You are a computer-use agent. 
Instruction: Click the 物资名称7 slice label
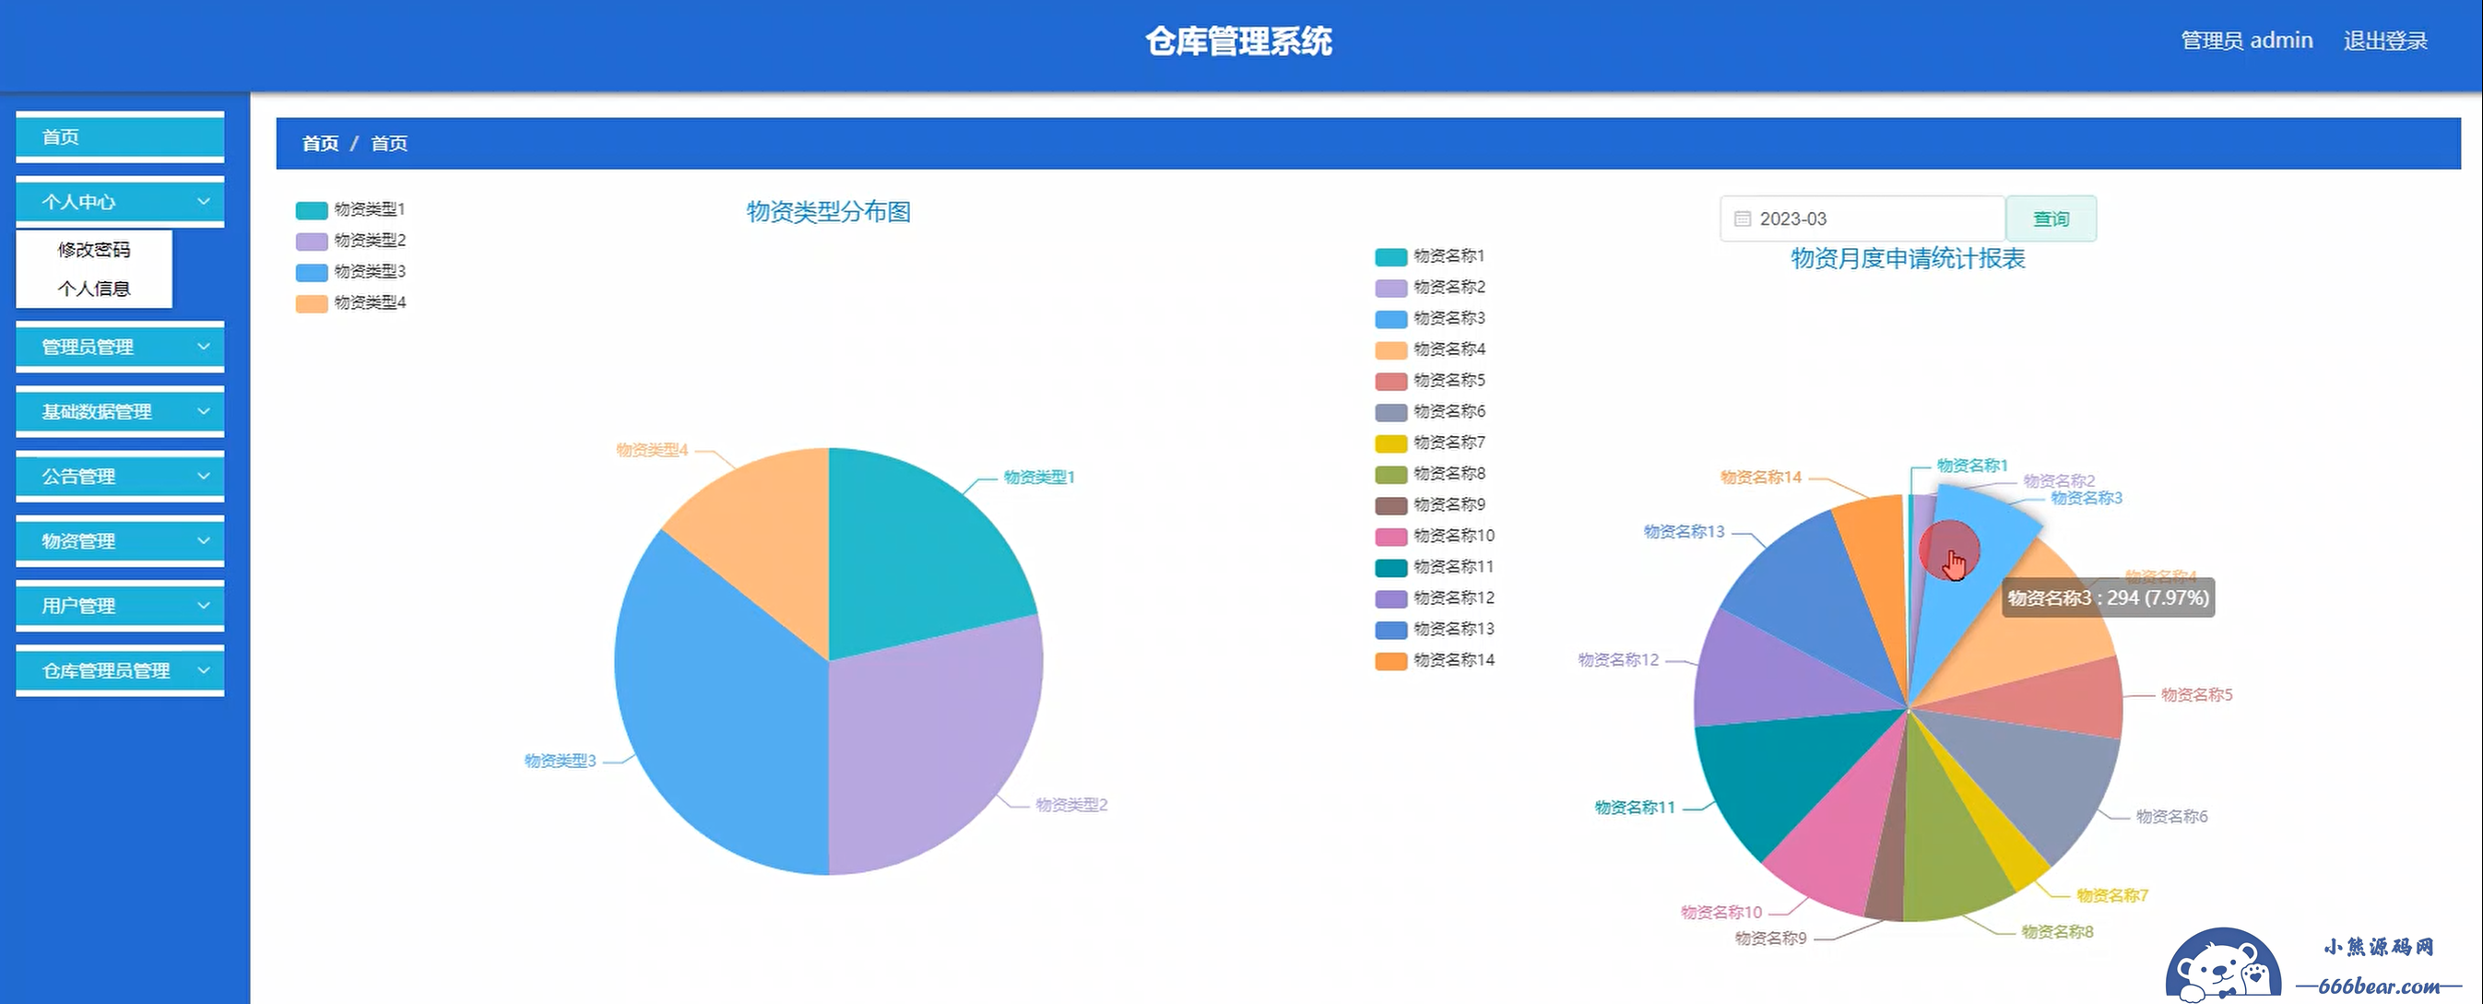pos(2112,895)
